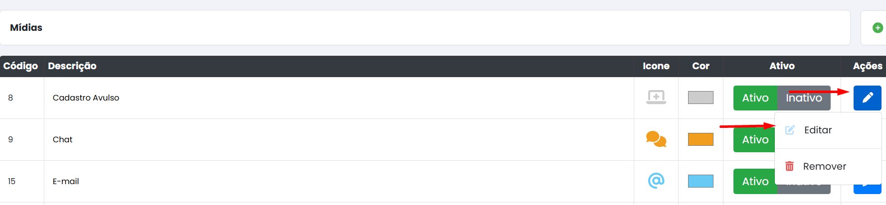The height and width of the screenshot is (205, 886).
Task: Click the gray color swatch for Cadastro Avulso
Action: pos(701,98)
